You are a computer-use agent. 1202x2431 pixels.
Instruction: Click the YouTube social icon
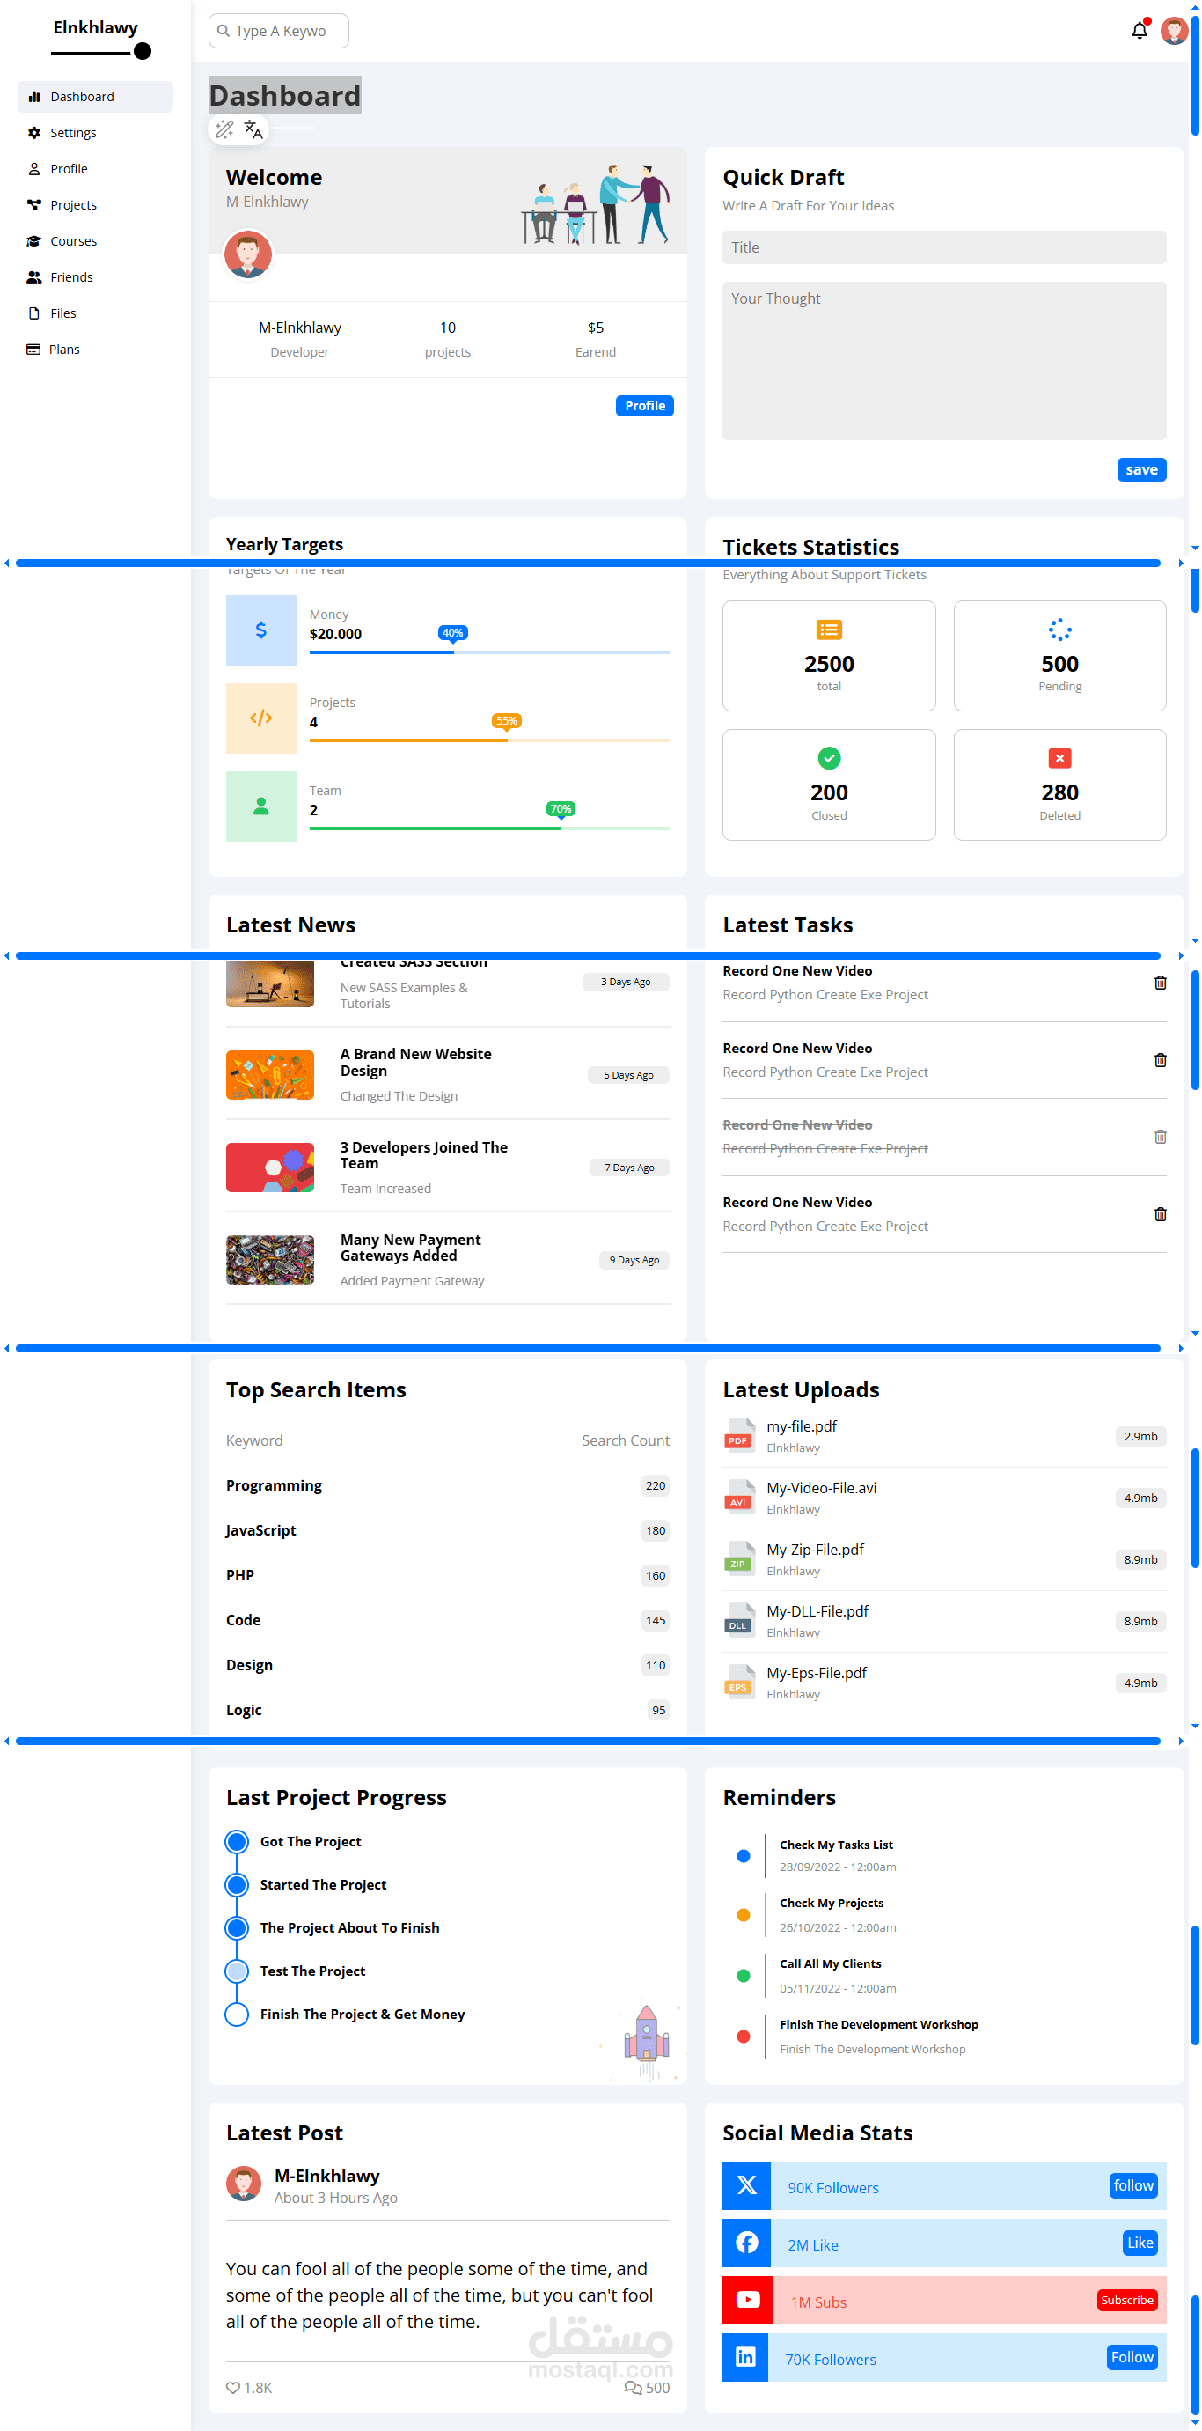click(x=748, y=2300)
